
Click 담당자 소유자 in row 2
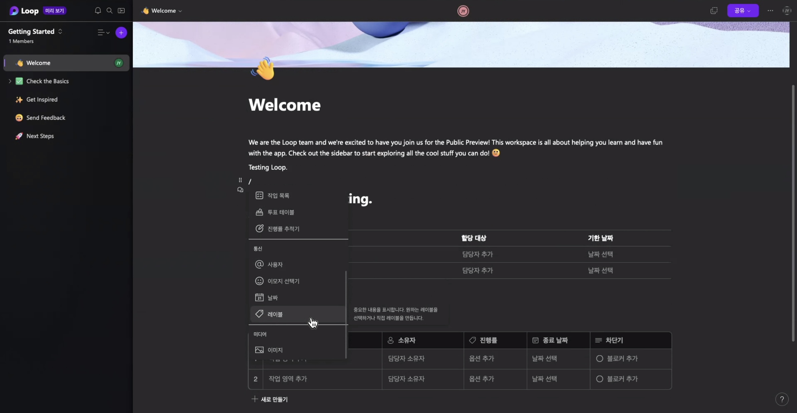(406, 379)
